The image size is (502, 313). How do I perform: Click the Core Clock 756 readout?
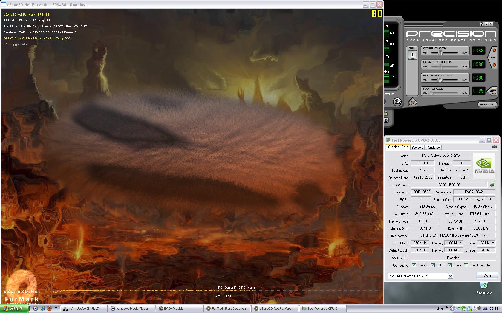click(x=478, y=51)
